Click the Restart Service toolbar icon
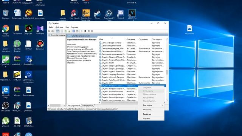 point(92,31)
